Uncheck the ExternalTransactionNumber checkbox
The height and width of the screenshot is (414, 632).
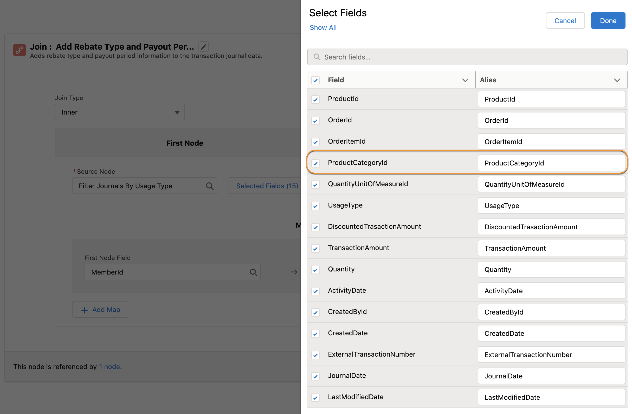(315, 355)
